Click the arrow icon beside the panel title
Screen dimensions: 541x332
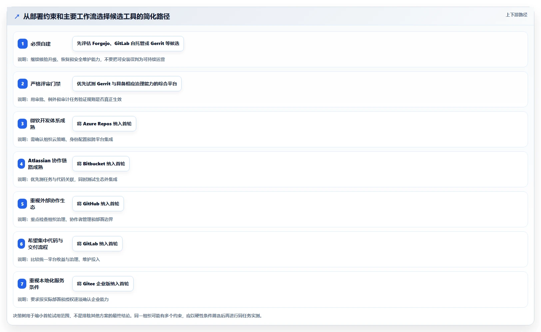[x=17, y=16]
